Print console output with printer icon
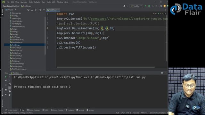The height and width of the screenshot is (115, 205). click(x=10, y=91)
